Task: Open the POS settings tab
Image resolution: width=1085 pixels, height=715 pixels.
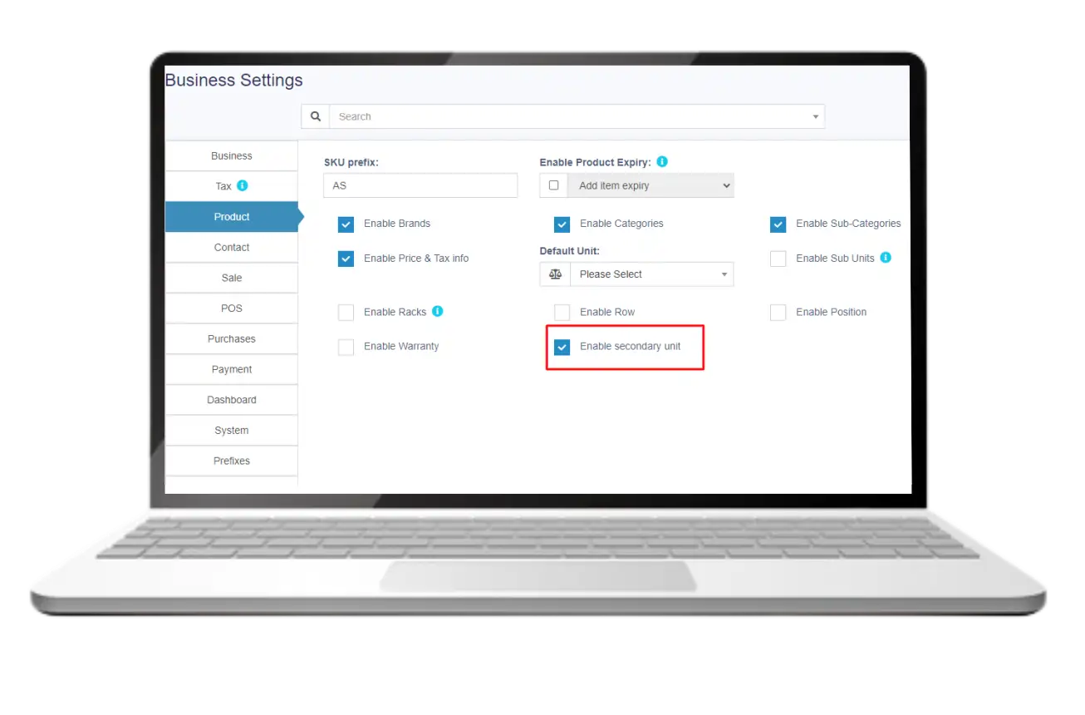Action: (x=232, y=308)
